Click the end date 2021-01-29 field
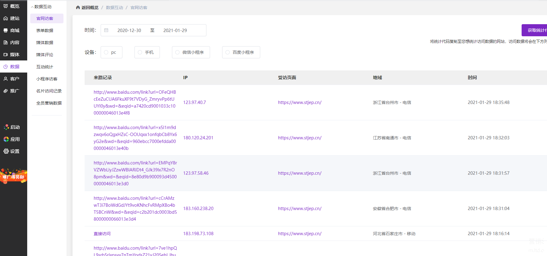 pyautogui.click(x=175, y=30)
